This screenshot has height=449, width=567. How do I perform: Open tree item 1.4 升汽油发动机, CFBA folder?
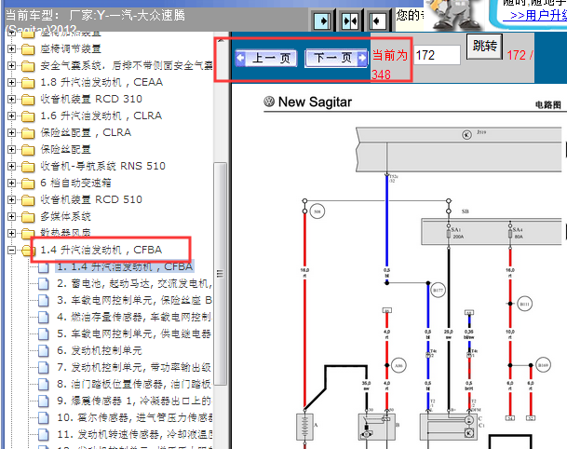101,250
